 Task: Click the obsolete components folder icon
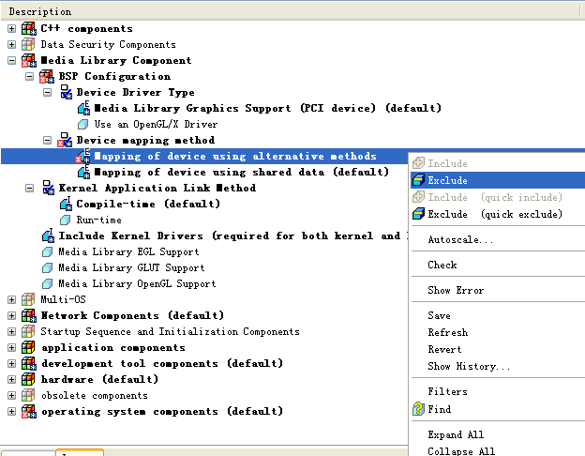(x=29, y=396)
